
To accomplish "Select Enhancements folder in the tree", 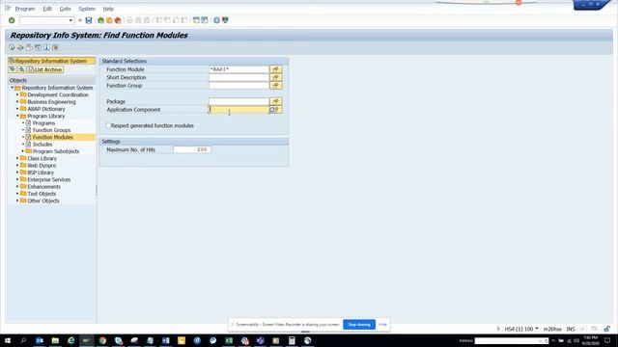I will tap(43, 186).
